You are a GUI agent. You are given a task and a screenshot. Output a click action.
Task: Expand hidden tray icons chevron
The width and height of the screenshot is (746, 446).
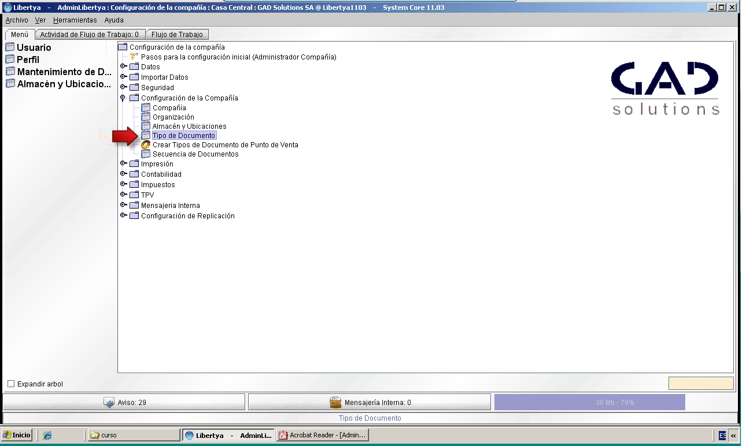click(733, 435)
